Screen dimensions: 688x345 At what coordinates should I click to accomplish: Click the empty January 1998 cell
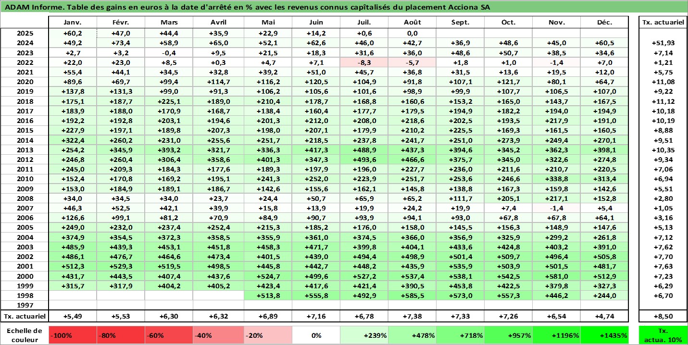coord(73,296)
